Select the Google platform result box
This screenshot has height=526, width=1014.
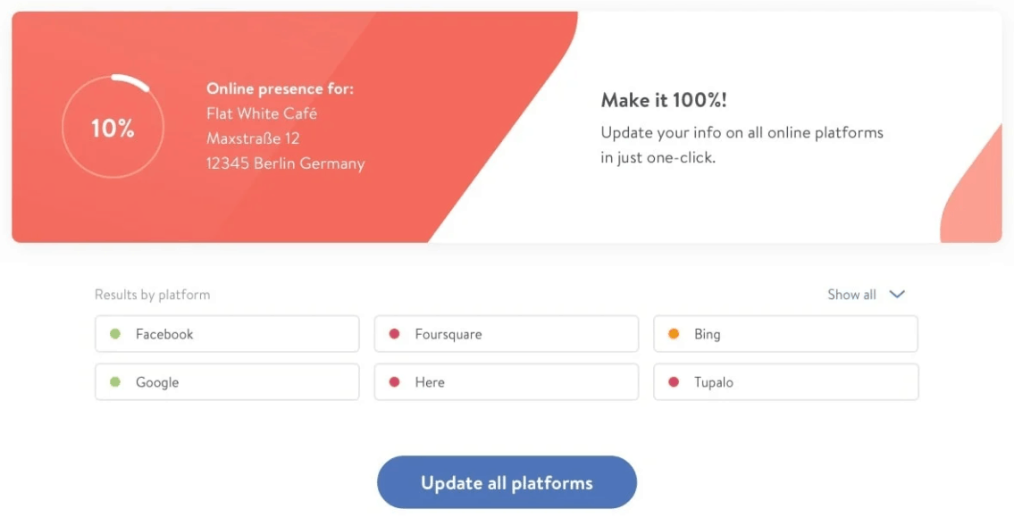coord(227,382)
